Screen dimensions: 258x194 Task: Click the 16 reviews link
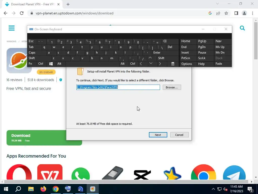[14, 80]
